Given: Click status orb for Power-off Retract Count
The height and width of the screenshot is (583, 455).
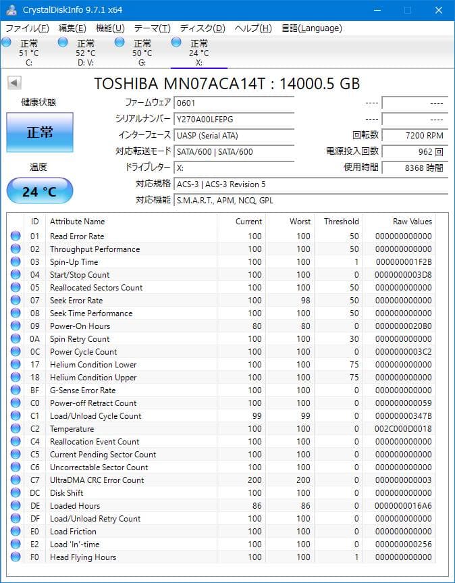Looking at the screenshot, I should (x=16, y=403).
